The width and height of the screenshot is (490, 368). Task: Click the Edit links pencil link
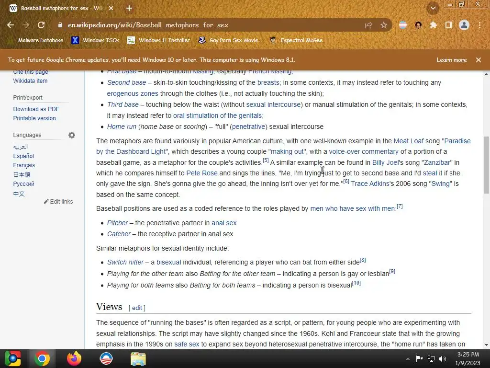[58, 202]
